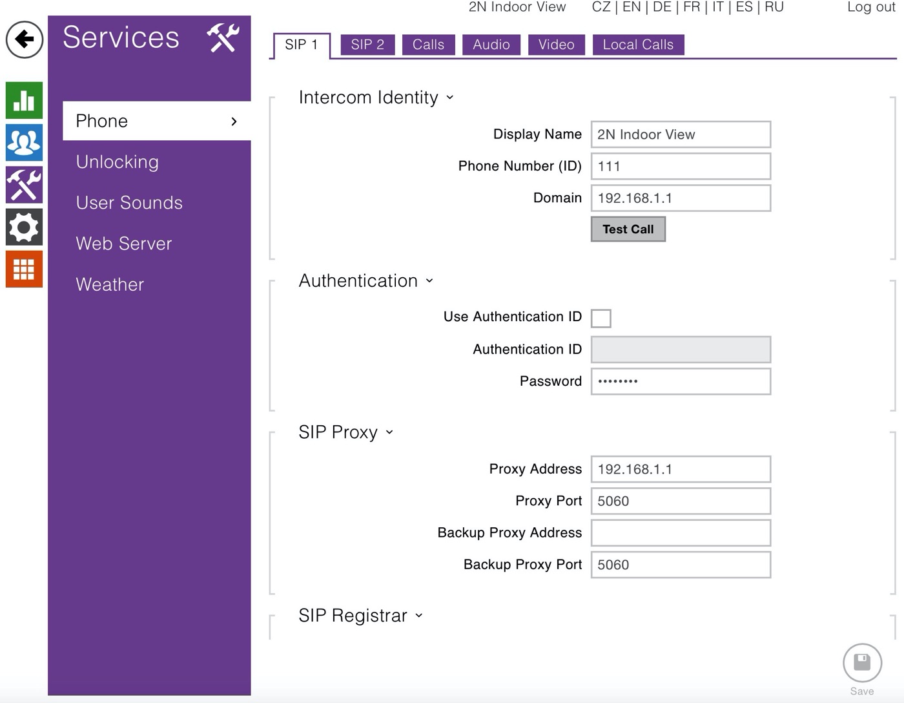Open the System gear section

pos(25,227)
